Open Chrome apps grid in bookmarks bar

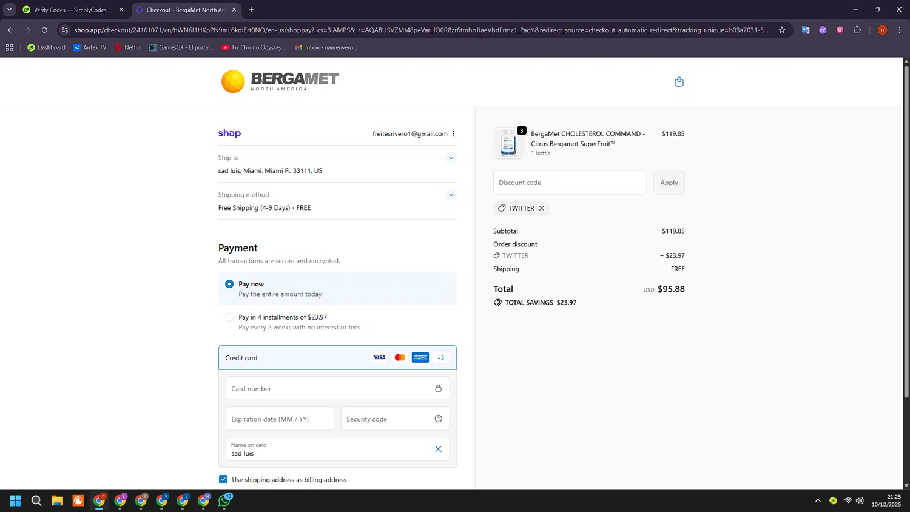point(9,47)
